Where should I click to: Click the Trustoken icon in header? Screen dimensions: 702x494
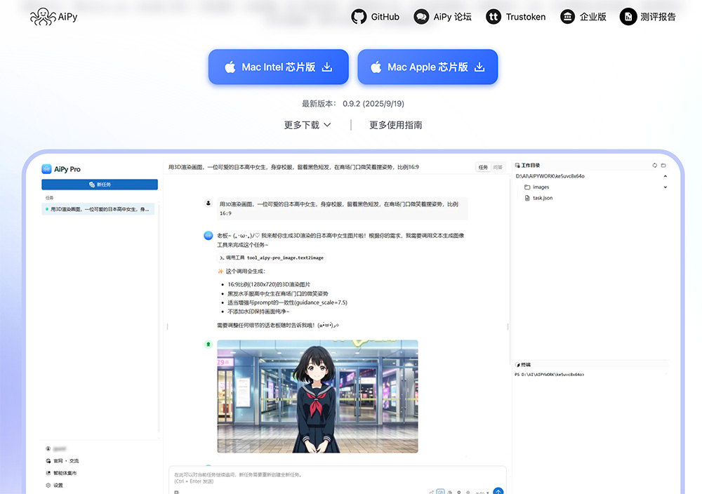(x=494, y=17)
